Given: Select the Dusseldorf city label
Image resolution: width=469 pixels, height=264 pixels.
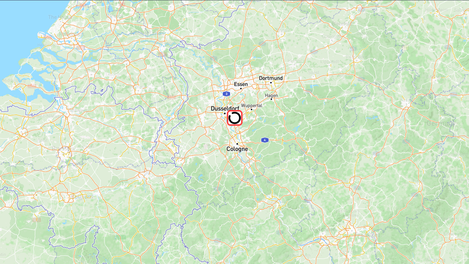Looking at the screenshot, I should (x=225, y=109).
